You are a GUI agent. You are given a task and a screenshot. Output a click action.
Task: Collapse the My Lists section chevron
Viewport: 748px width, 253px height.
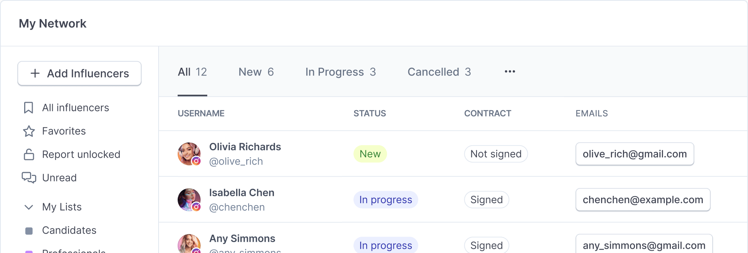tap(28, 207)
